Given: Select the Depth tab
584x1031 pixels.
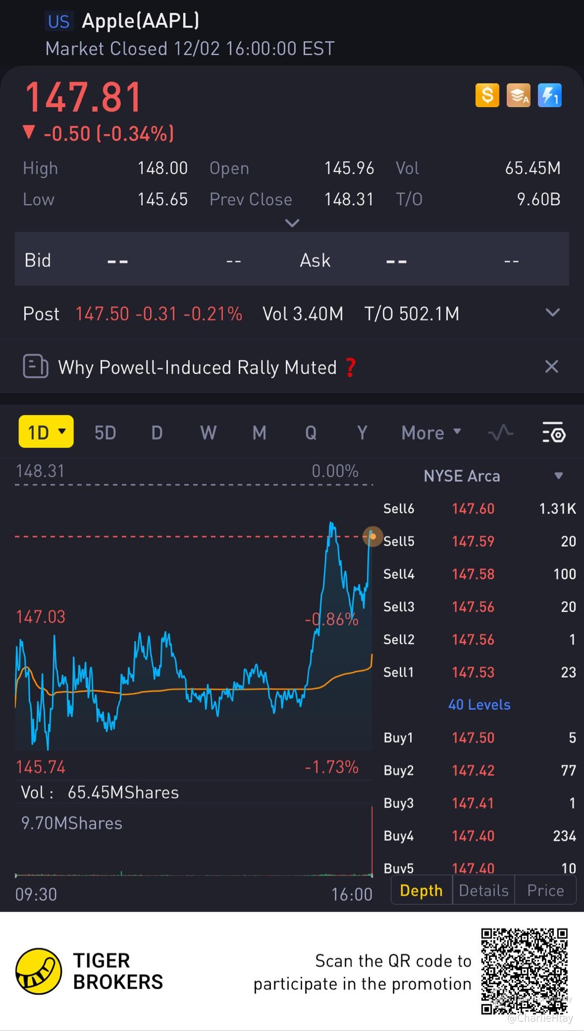Looking at the screenshot, I should [x=422, y=890].
